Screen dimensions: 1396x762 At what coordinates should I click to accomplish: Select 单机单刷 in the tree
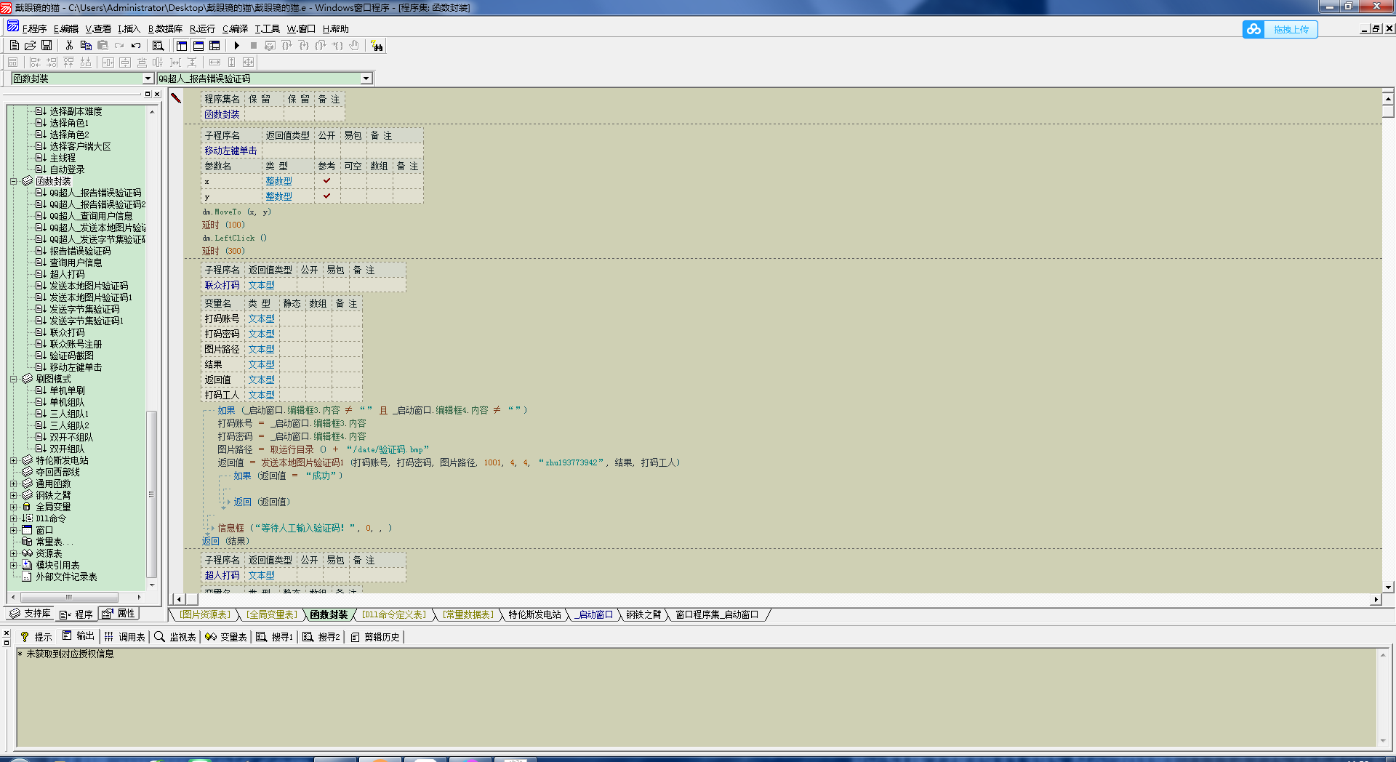(x=67, y=390)
